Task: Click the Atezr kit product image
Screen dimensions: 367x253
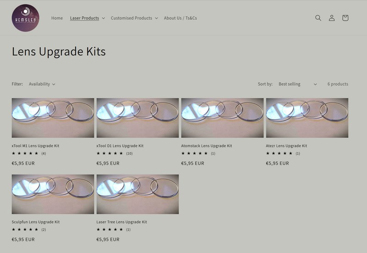Action: click(x=307, y=118)
